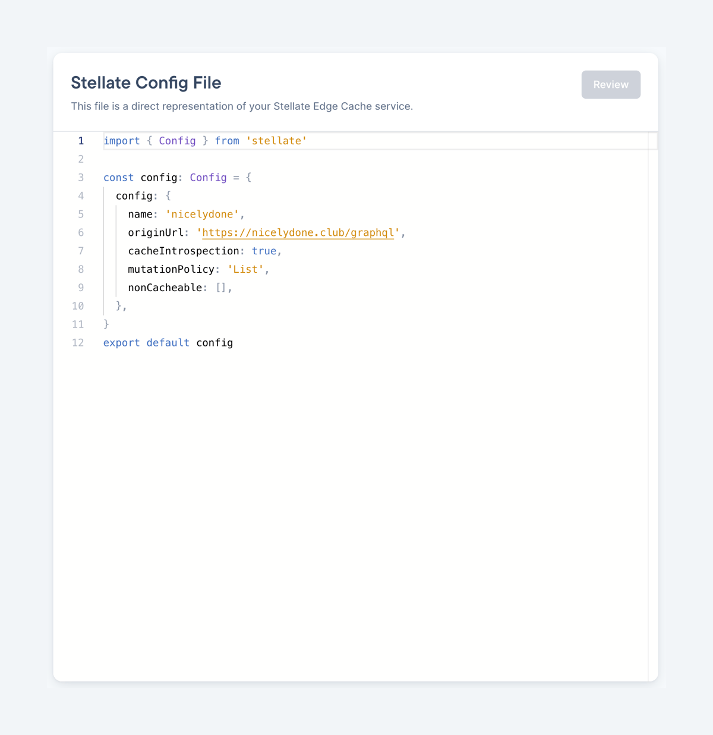Click the 'List' mutationPolicy value
Viewport: 713px width, 735px height.
click(245, 269)
